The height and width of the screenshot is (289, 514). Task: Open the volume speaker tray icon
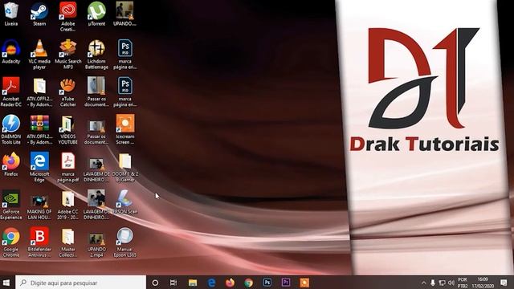coord(451,283)
